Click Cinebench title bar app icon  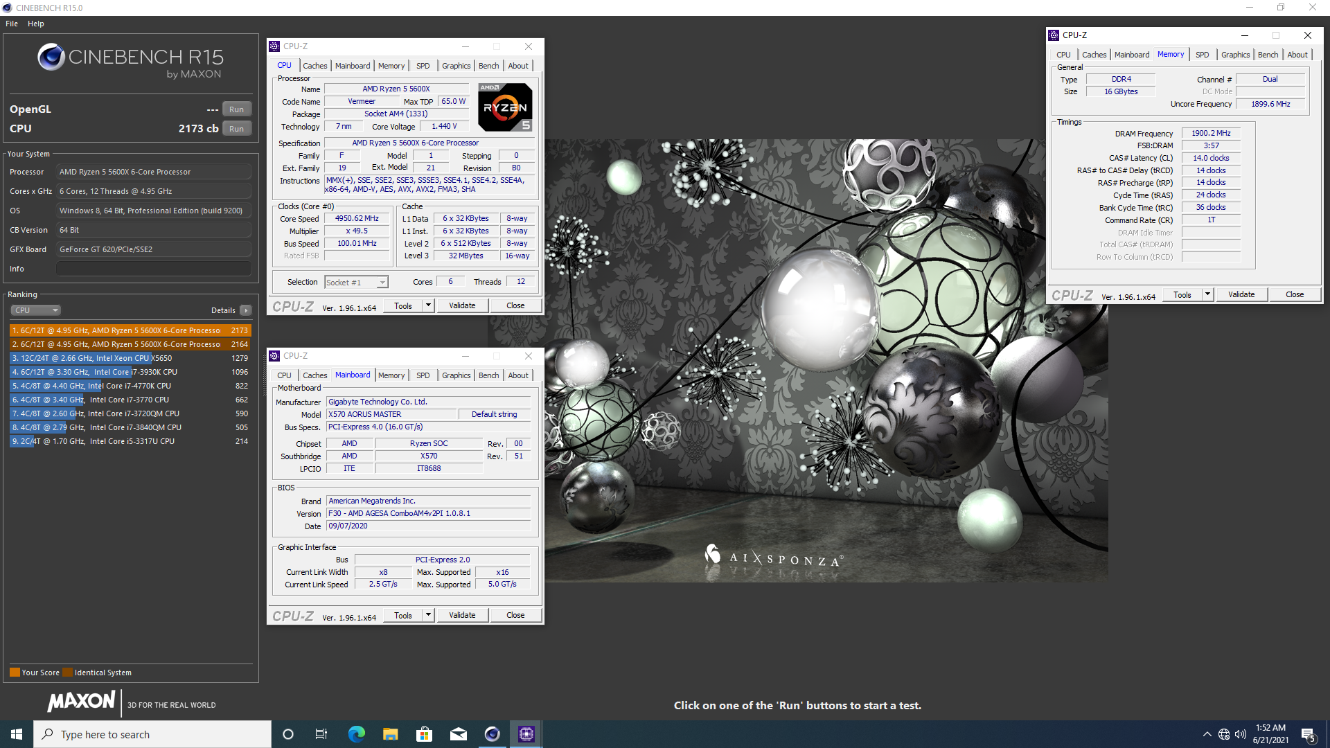tap(7, 8)
